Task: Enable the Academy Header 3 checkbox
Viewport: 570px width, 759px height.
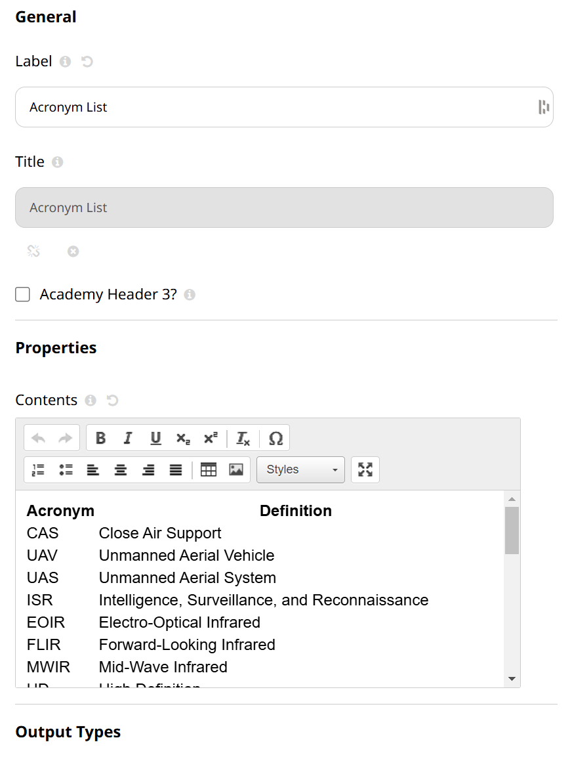Action: point(22,294)
